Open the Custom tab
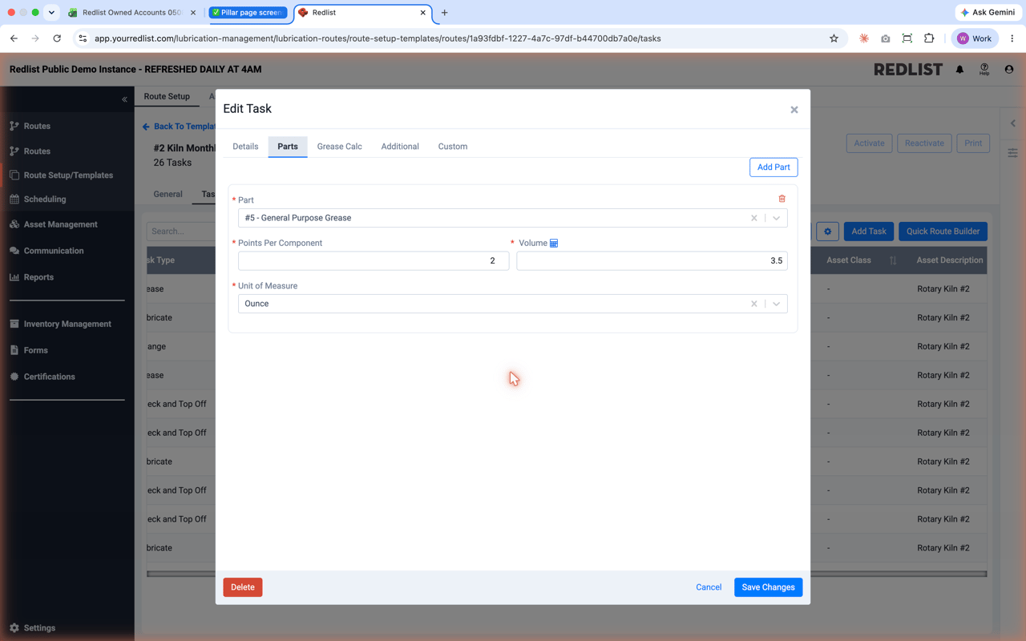This screenshot has width=1026, height=641. point(453,147)
